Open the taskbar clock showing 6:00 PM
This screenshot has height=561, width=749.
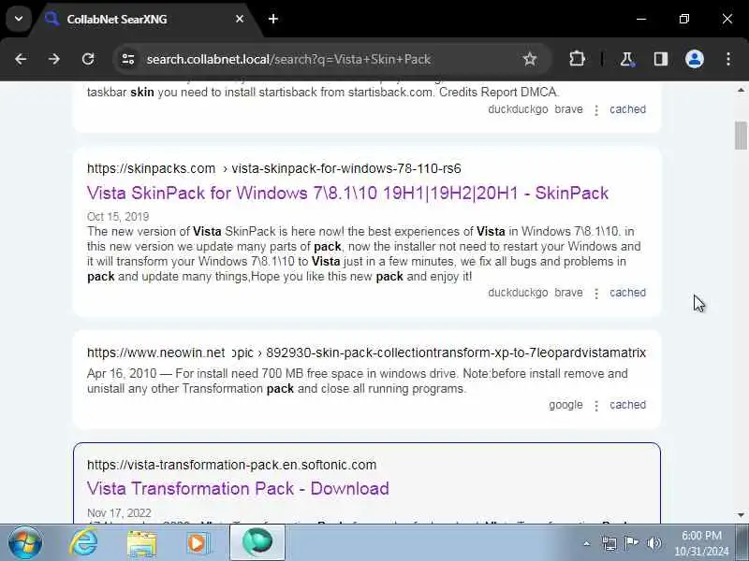[x=701, y=543]
